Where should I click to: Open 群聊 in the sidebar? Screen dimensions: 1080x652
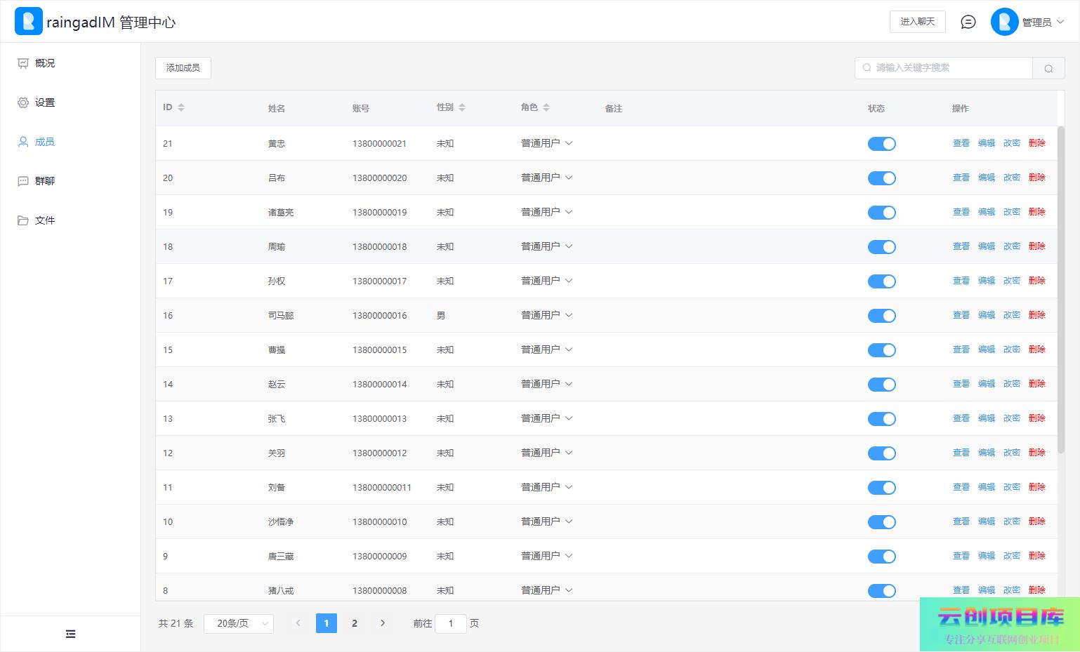point(44,181)
